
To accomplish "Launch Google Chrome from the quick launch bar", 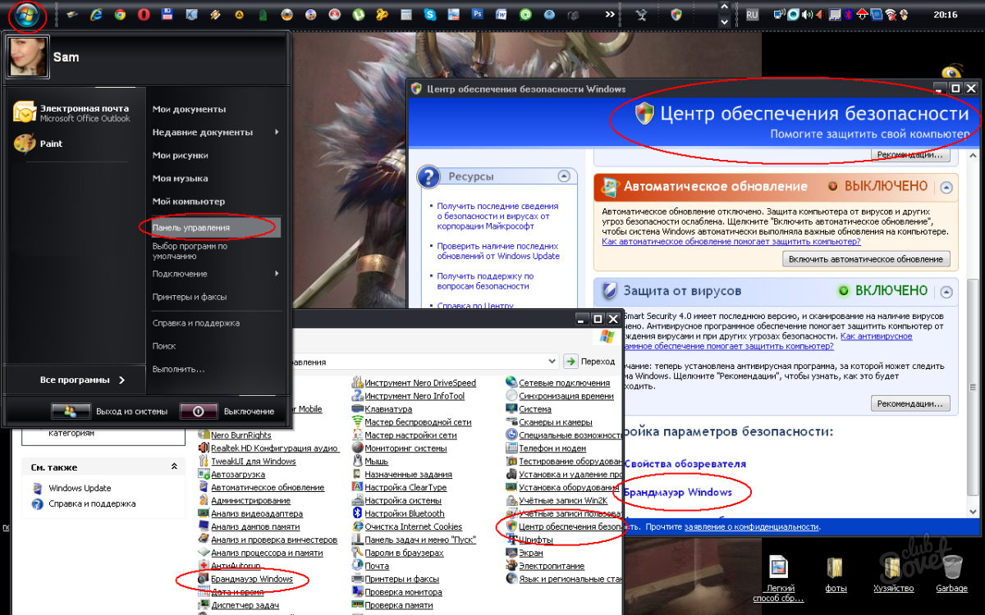I will [x=120, y=15].
